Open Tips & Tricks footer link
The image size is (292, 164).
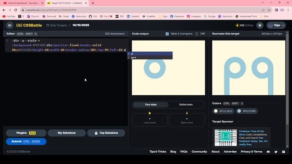pos(157,152)
